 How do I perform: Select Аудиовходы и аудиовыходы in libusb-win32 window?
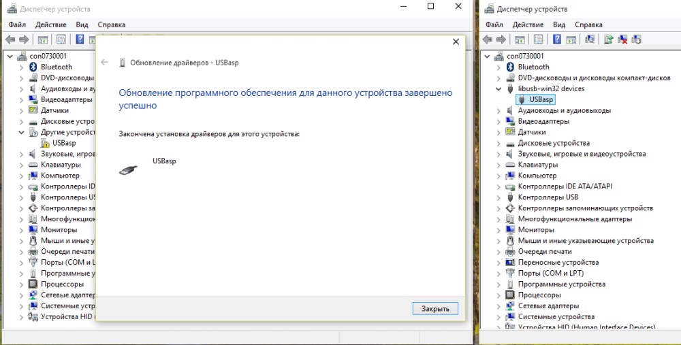click(x=564, y=110)
